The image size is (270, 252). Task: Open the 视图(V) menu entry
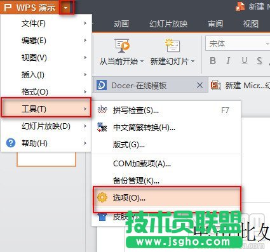46,58
